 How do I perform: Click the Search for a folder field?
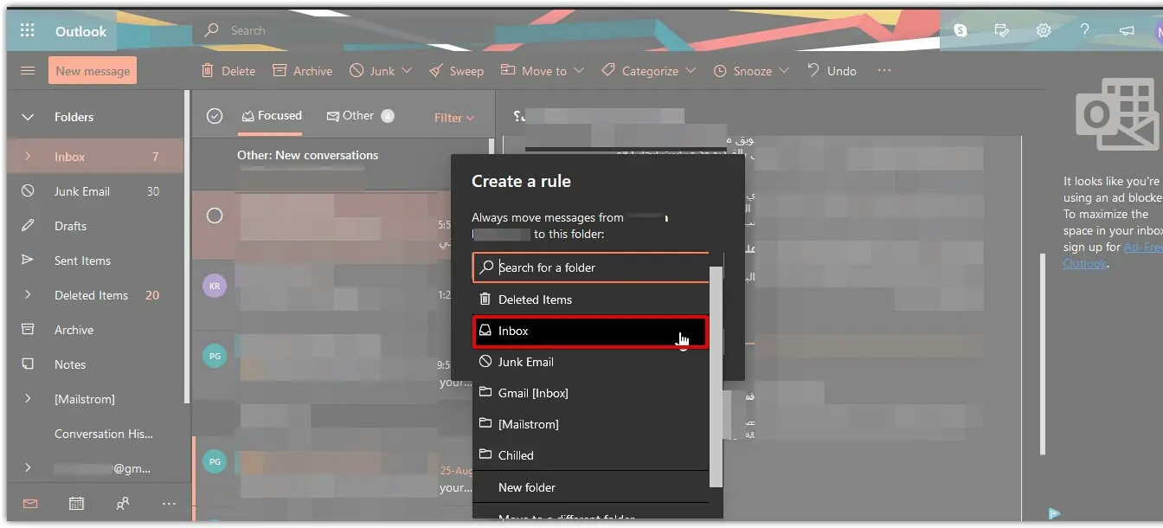click(x=599, y=267)
